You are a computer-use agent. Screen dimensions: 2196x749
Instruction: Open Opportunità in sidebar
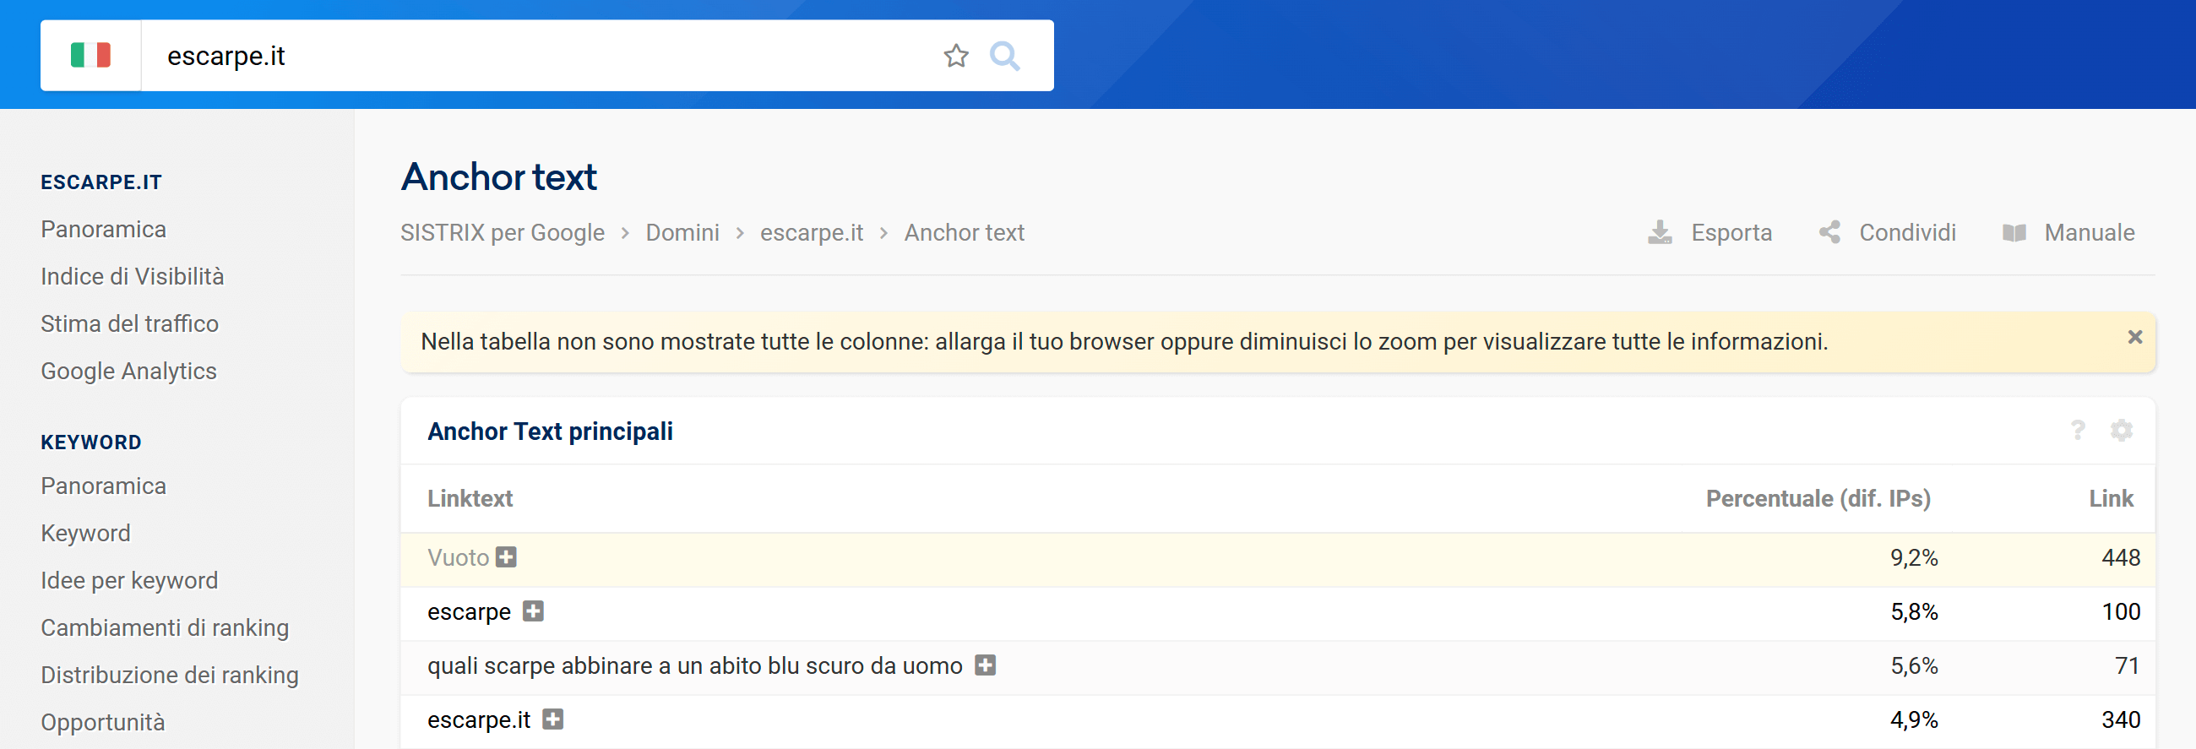point(102,723)
